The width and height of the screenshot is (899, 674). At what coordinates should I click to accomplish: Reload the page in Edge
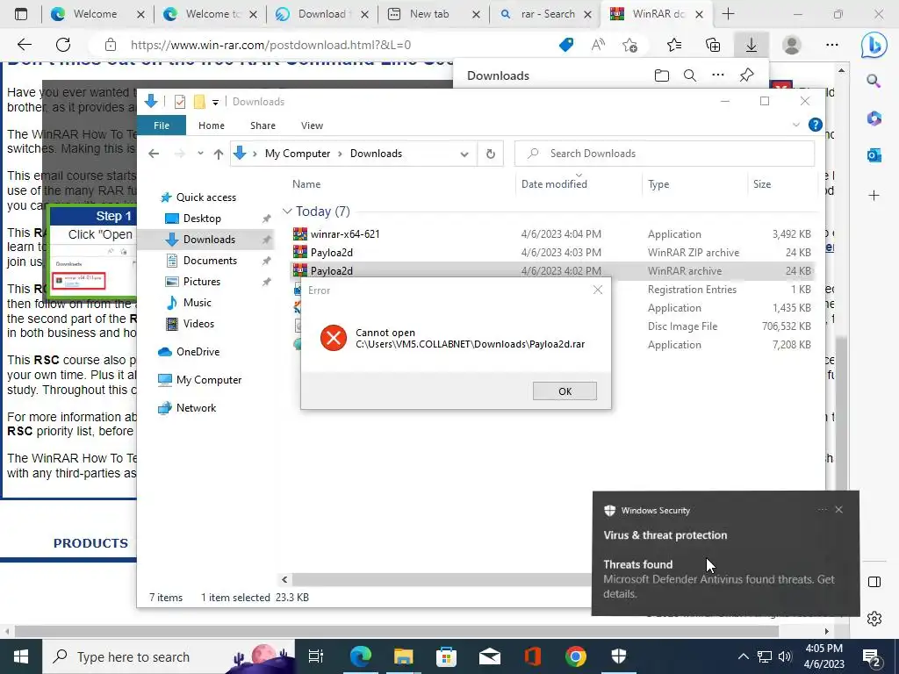click(63, 45)
